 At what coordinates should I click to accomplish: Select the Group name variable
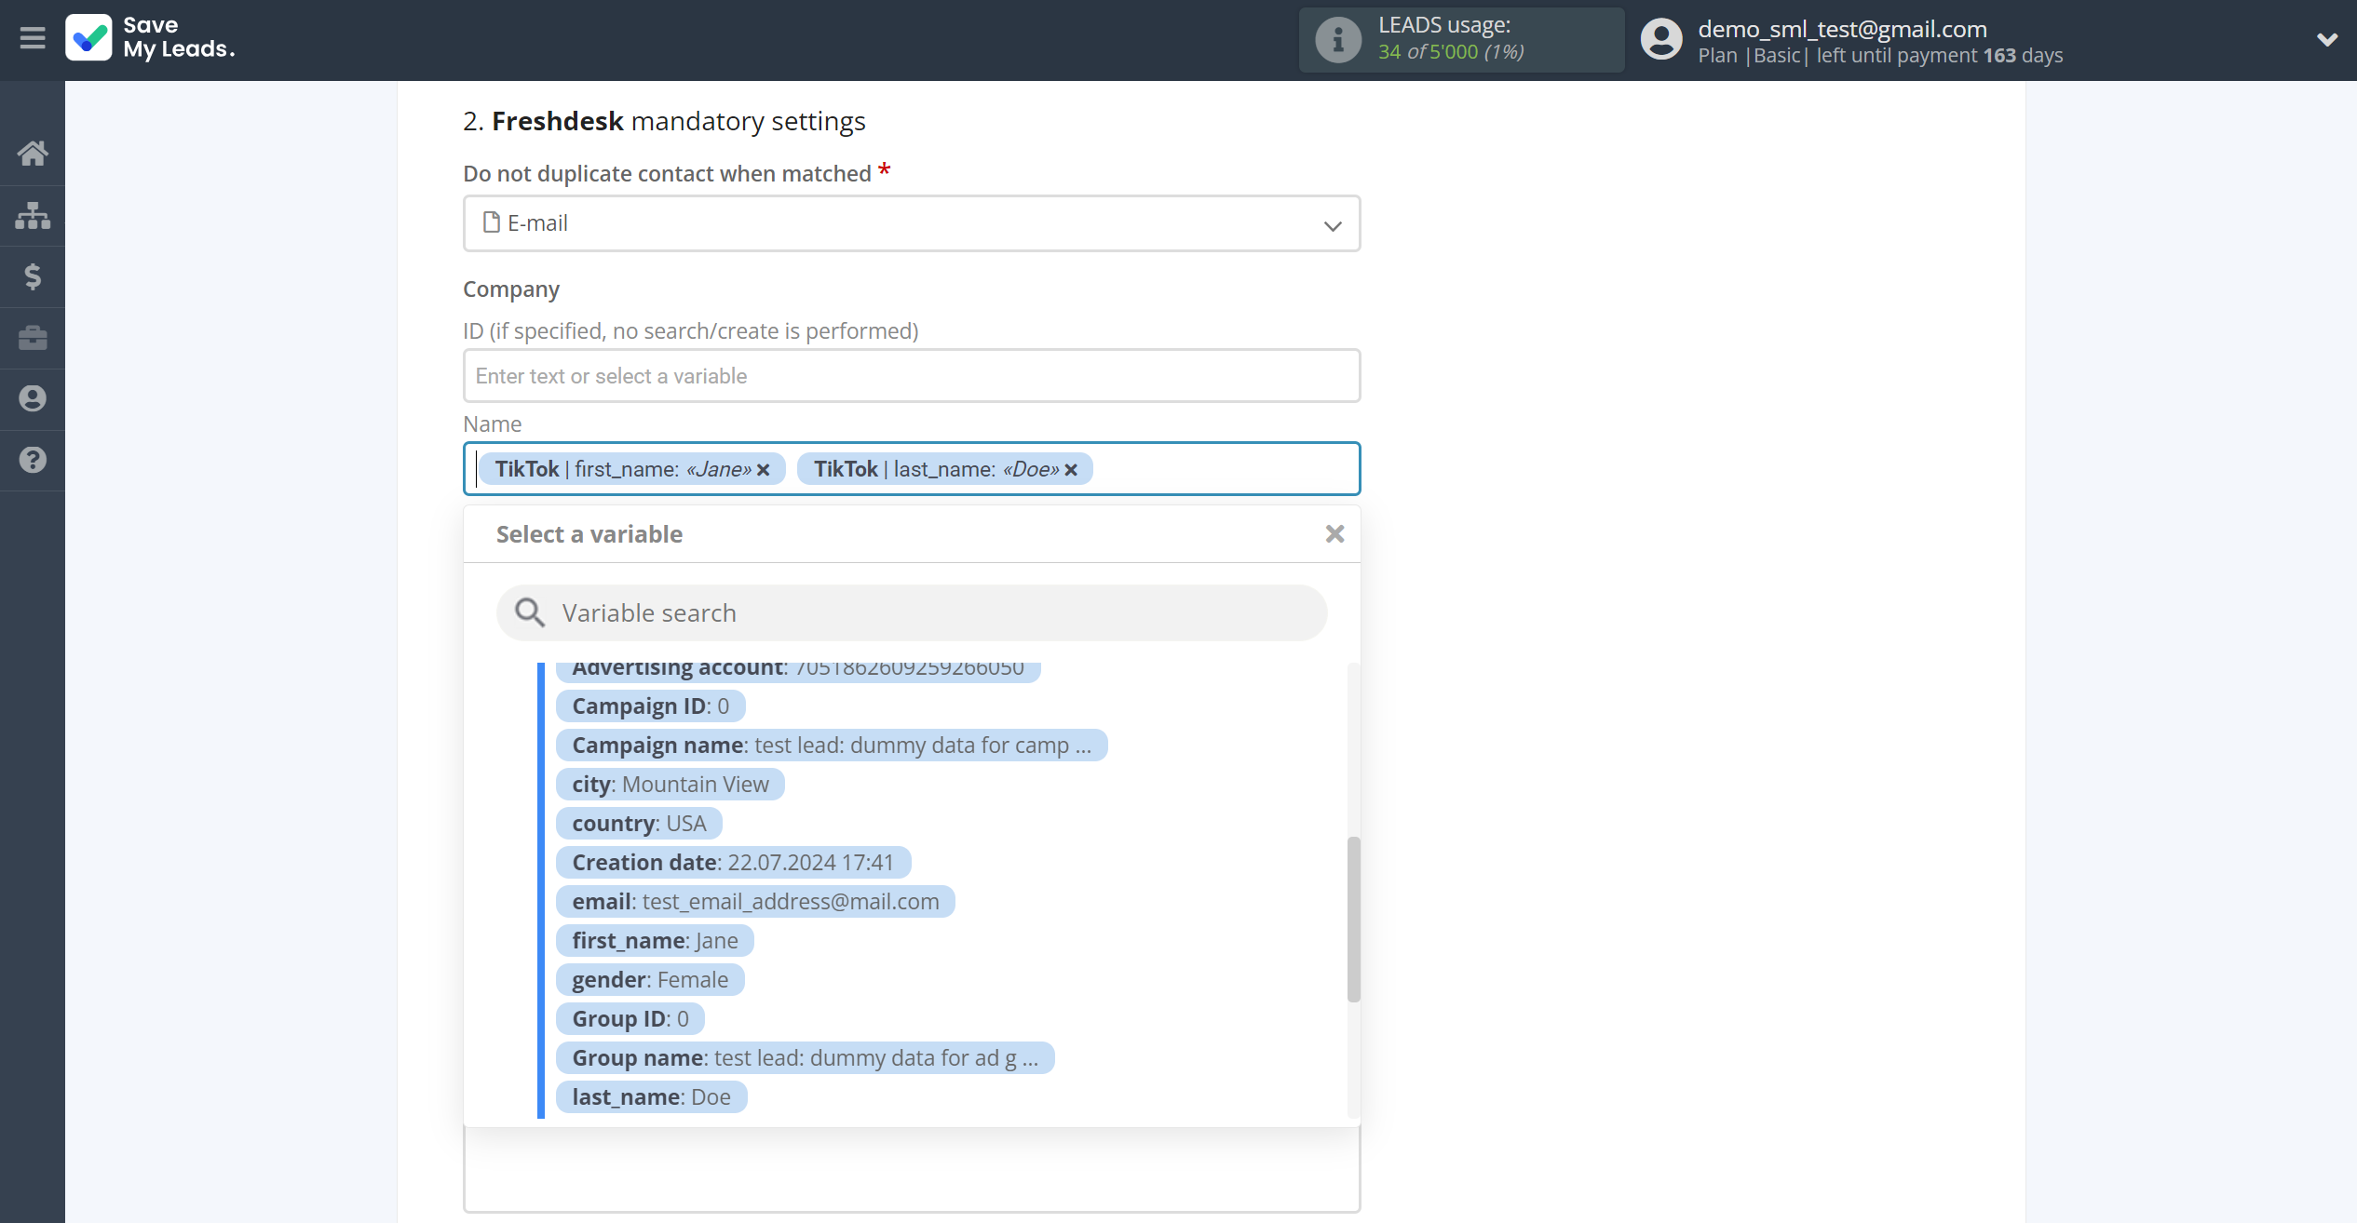click(x=805, y=1058)
